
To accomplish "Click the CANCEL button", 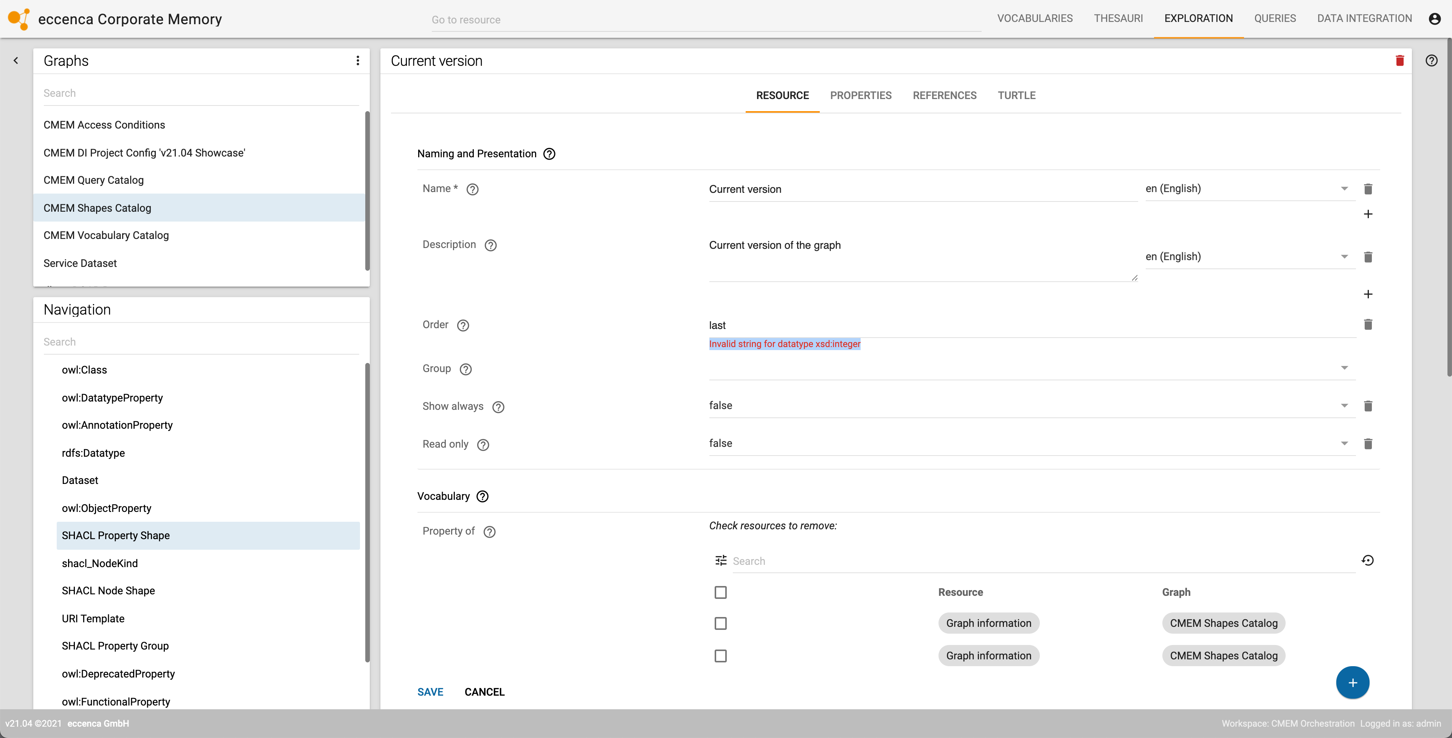I will [x=485, y=692].
